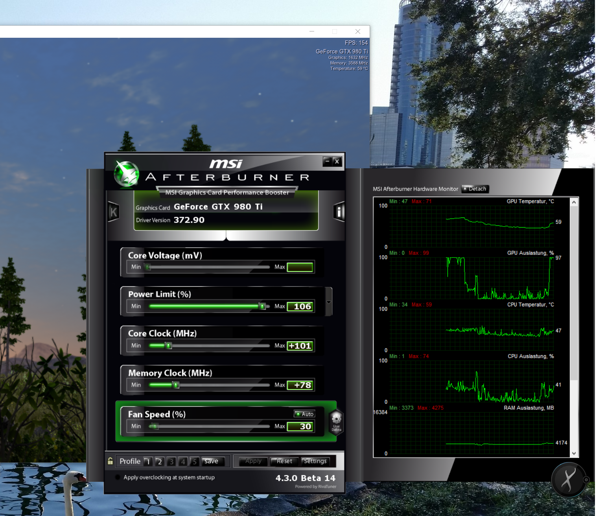Click the GPU Auslastung graph

tap(472, 278)
